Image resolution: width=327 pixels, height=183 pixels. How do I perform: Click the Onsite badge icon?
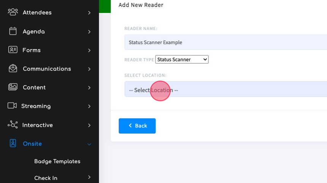point(13,143)
